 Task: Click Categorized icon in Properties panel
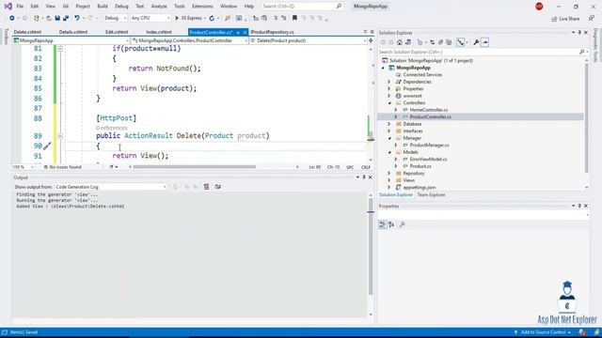tap(383, 224)
